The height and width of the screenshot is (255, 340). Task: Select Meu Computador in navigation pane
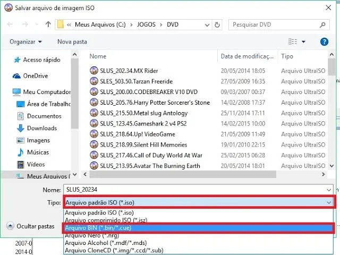click(41, 92)
